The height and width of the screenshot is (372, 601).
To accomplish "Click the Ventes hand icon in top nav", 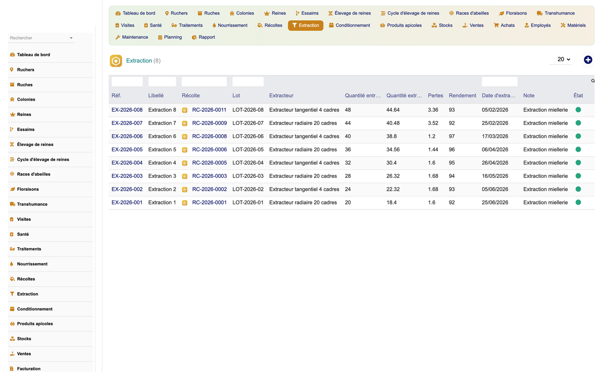I will [x=465, y=25].
